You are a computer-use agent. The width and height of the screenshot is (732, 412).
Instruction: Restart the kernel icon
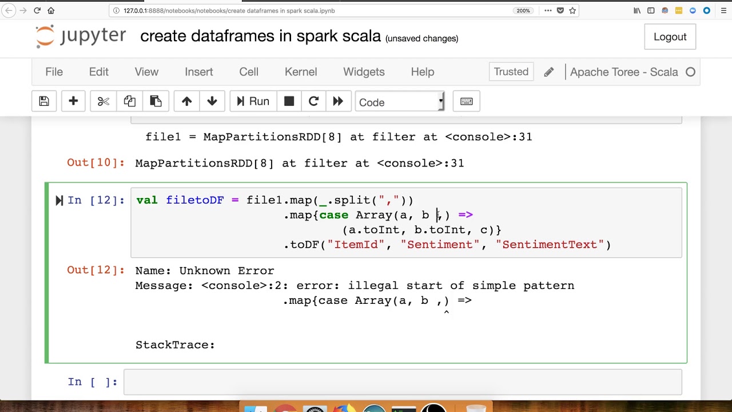[x=313, y=101]
